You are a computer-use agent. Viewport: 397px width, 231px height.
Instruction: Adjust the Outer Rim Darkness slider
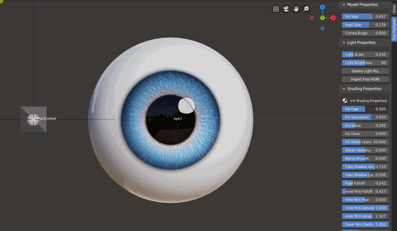coord(365,225)
